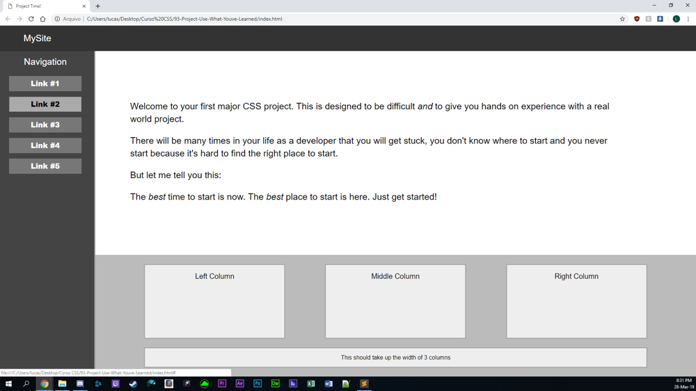Screen dimensions: 696x391
Task: Go back using the browser back arrow
Action: [x=8, y=19]
